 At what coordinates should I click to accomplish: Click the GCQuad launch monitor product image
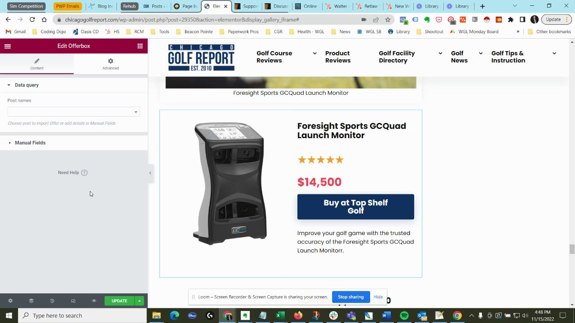click(x=230, y=183)
